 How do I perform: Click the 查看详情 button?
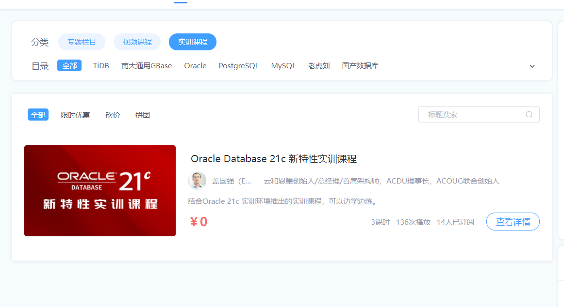coord(513,221)
